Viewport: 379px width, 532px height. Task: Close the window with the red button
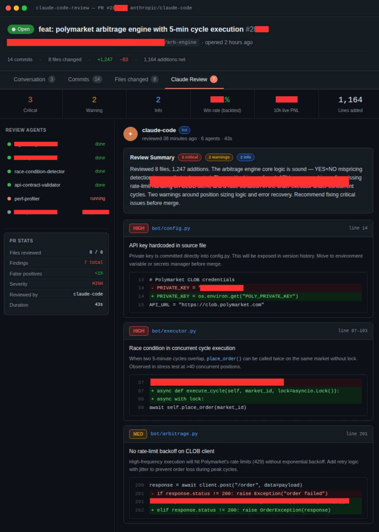[8, 8]
